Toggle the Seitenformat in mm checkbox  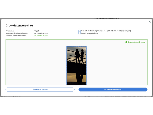point(79,31)
